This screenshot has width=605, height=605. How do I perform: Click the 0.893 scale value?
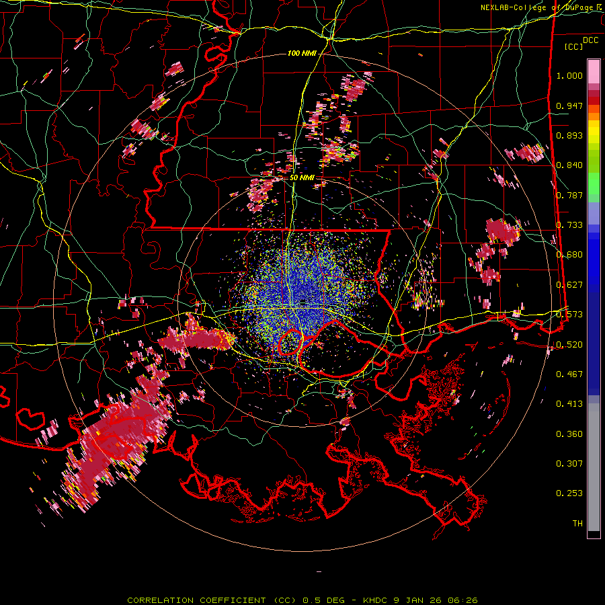(569, 135)
